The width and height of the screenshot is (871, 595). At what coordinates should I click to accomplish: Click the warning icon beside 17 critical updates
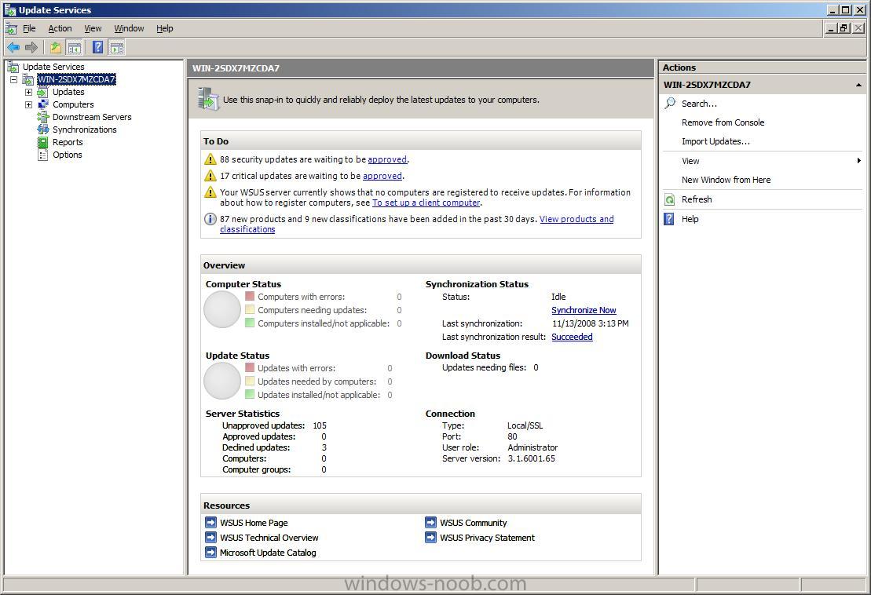[x=210, y=176]
